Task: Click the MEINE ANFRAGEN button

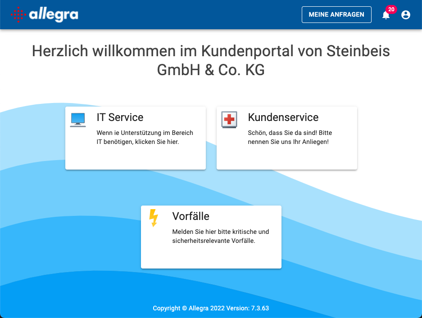Action: [336, 14]
